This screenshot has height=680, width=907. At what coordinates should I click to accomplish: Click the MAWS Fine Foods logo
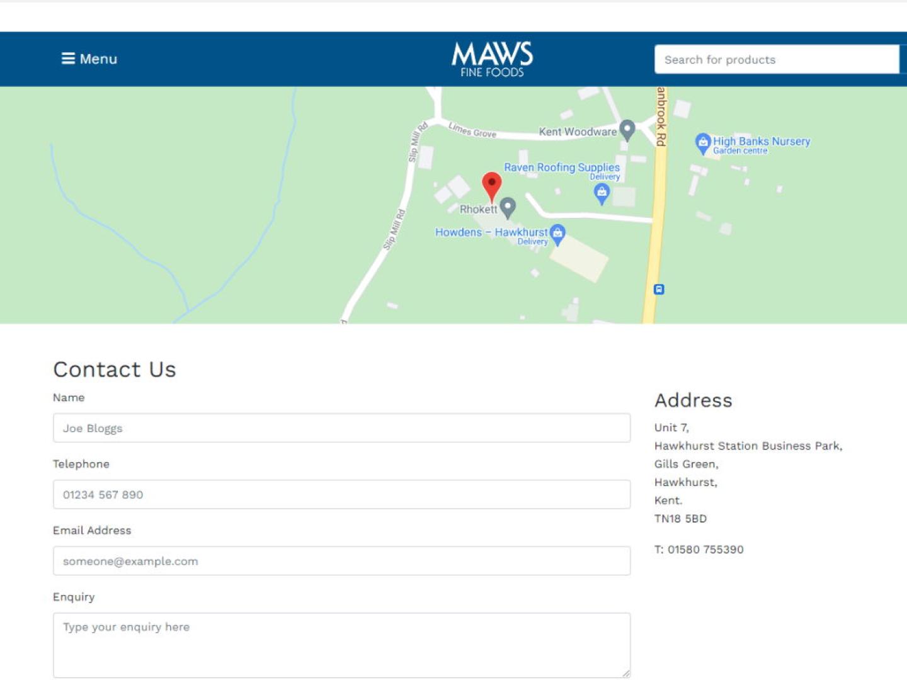tap(491, 58)
